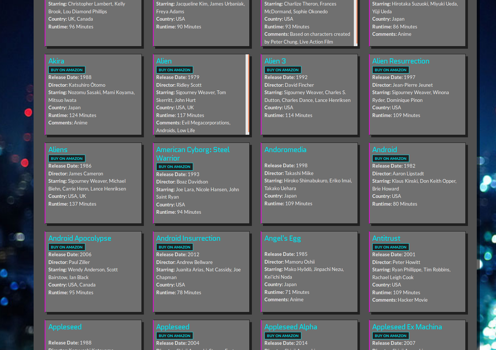Click Buy on Amazon for Android Insurrection
This screenshot has width=496, height=350.
pyautogui.click(x=175, y=247)
